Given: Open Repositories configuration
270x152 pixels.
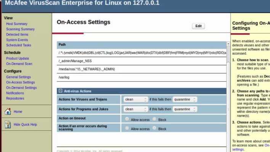Looking at the screenshot, I should coord(15,99).
